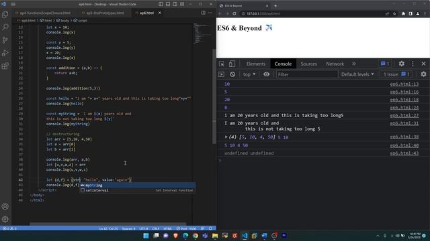430x241 pixels.
Task: Change HTML language mode
Action: 167,228
